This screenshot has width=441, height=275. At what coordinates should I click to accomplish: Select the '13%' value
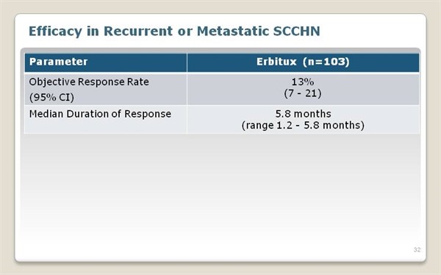303,82
